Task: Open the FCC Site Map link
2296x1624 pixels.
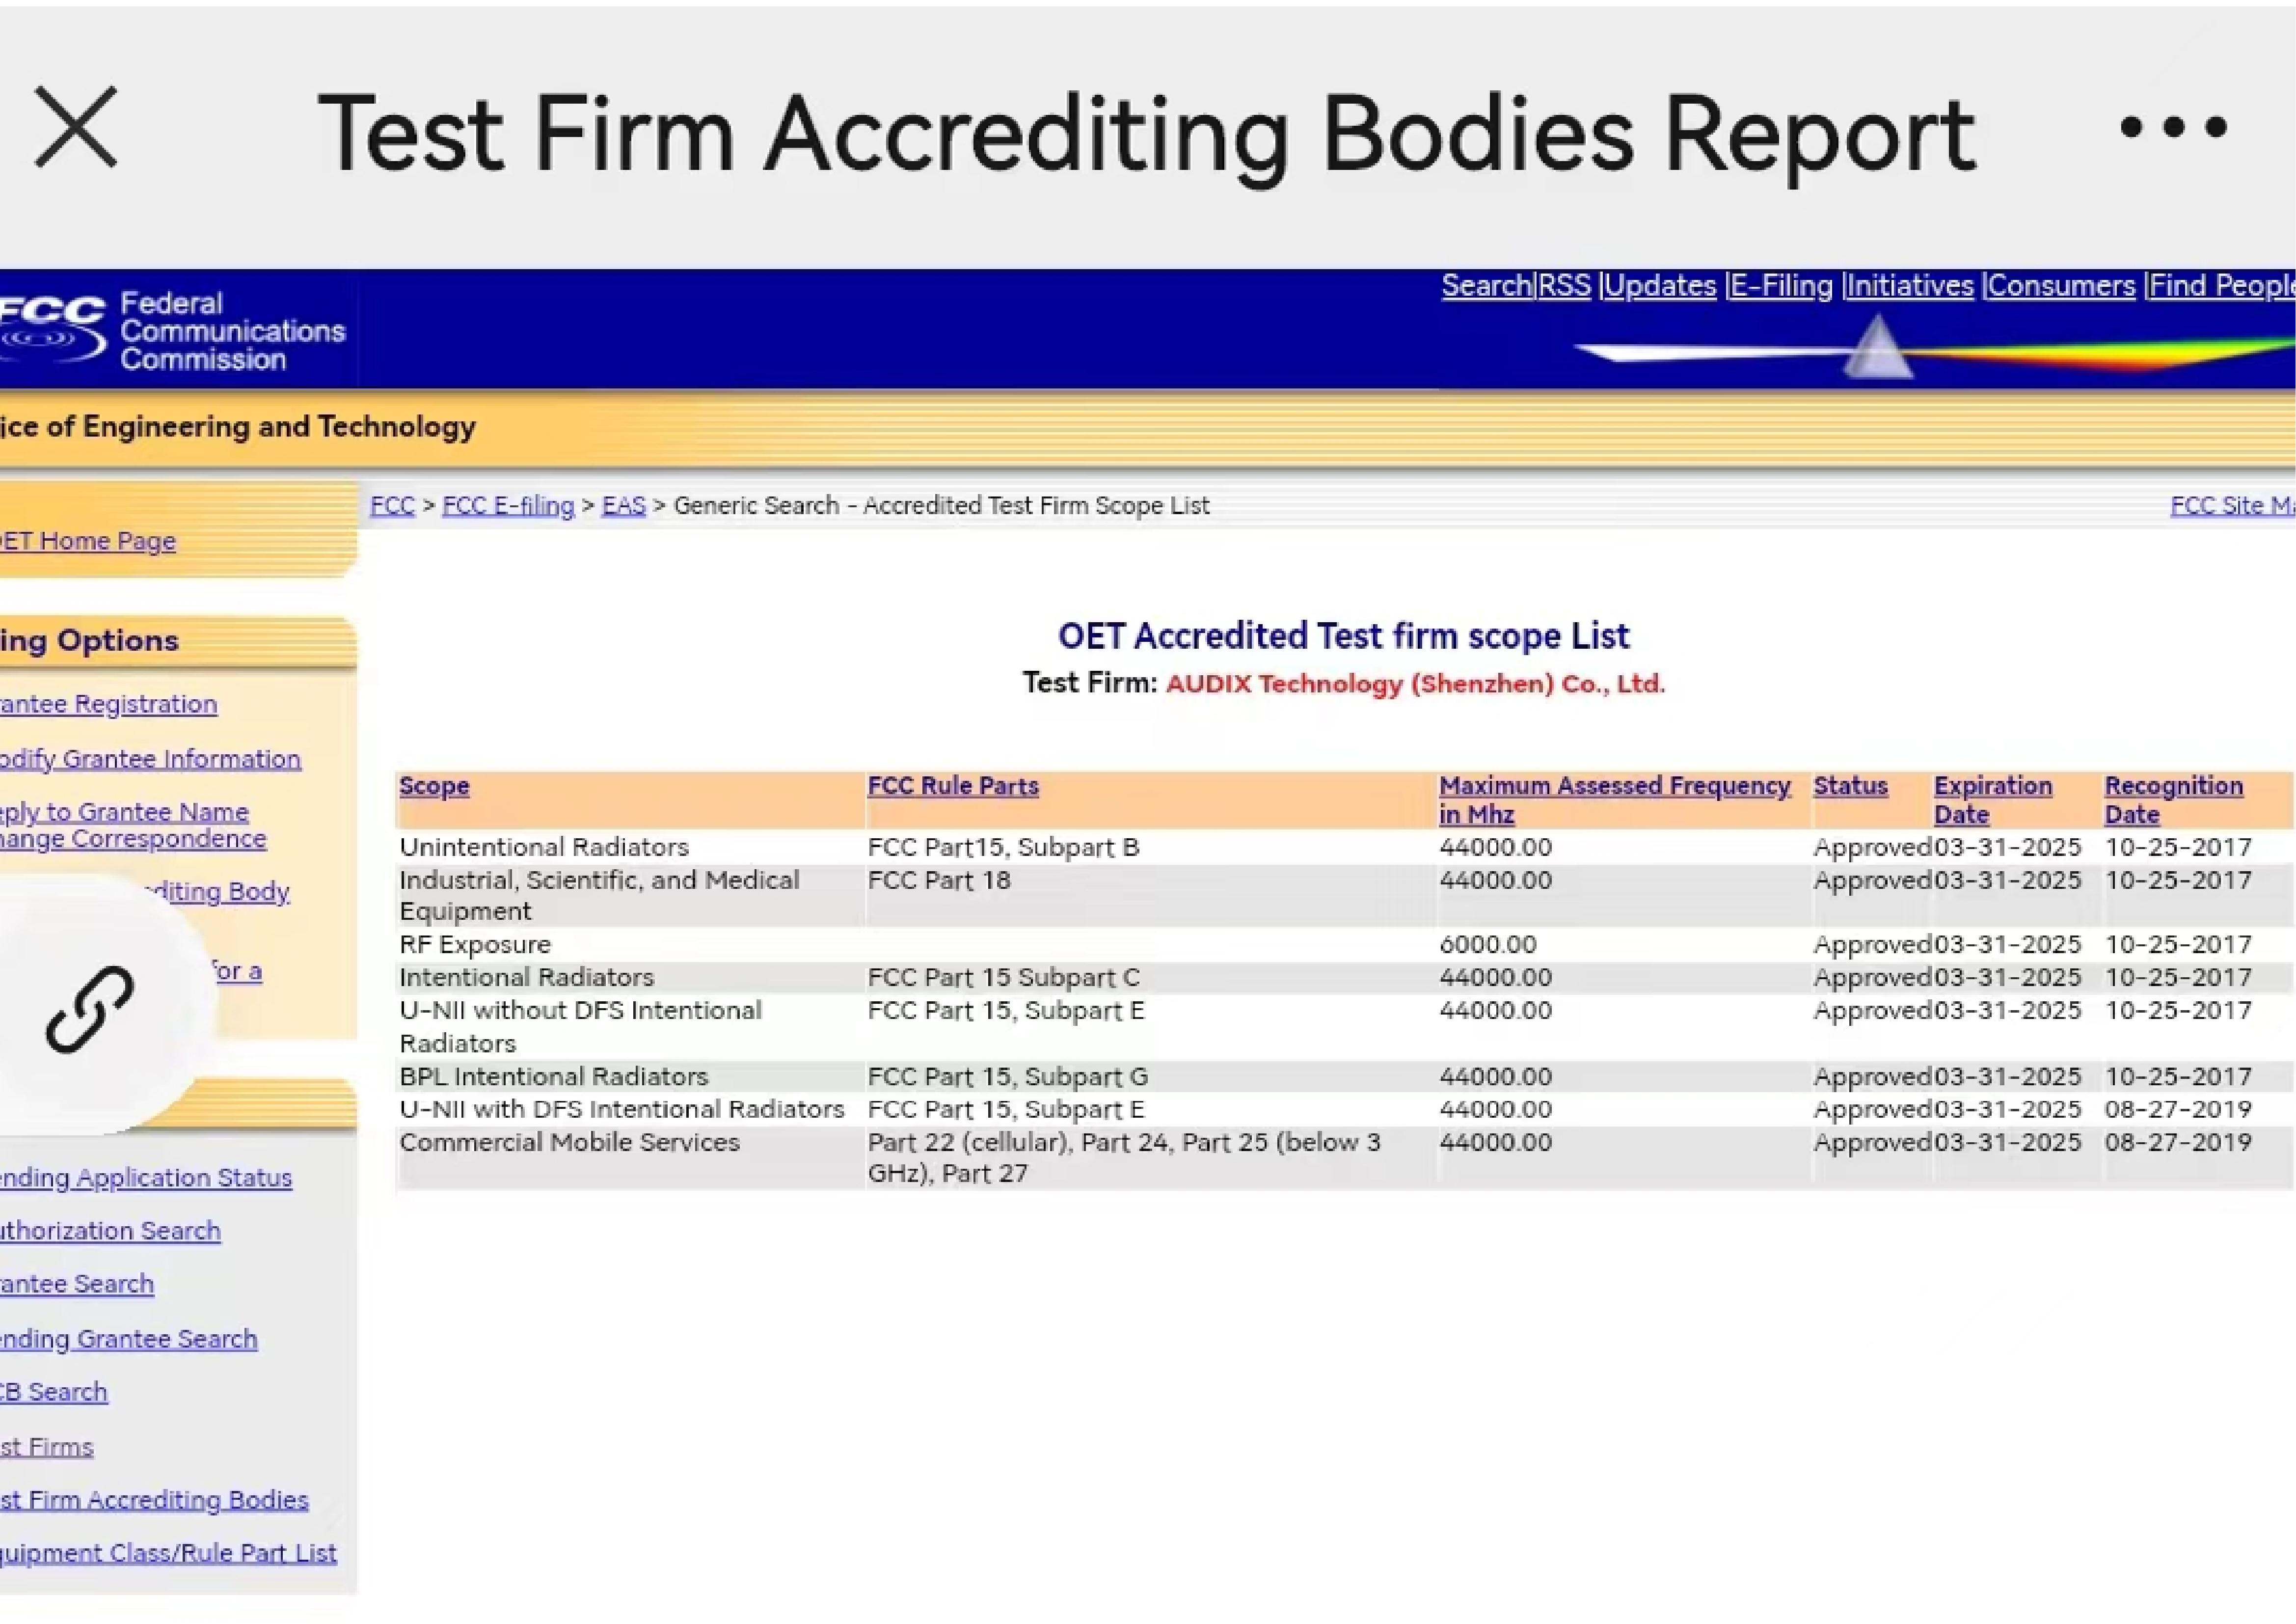Action: tap(2232, 505)
